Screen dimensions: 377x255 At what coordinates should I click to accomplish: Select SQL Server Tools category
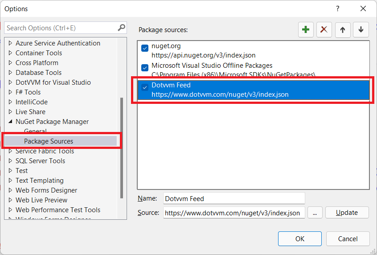point(41,161)
